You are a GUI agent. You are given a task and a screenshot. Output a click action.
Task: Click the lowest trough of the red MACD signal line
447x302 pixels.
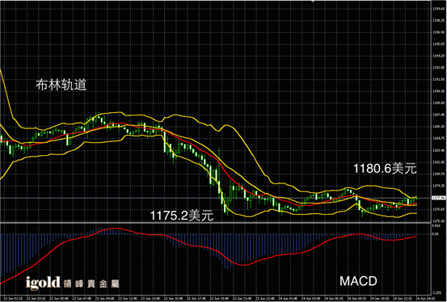tap(245, 265)
